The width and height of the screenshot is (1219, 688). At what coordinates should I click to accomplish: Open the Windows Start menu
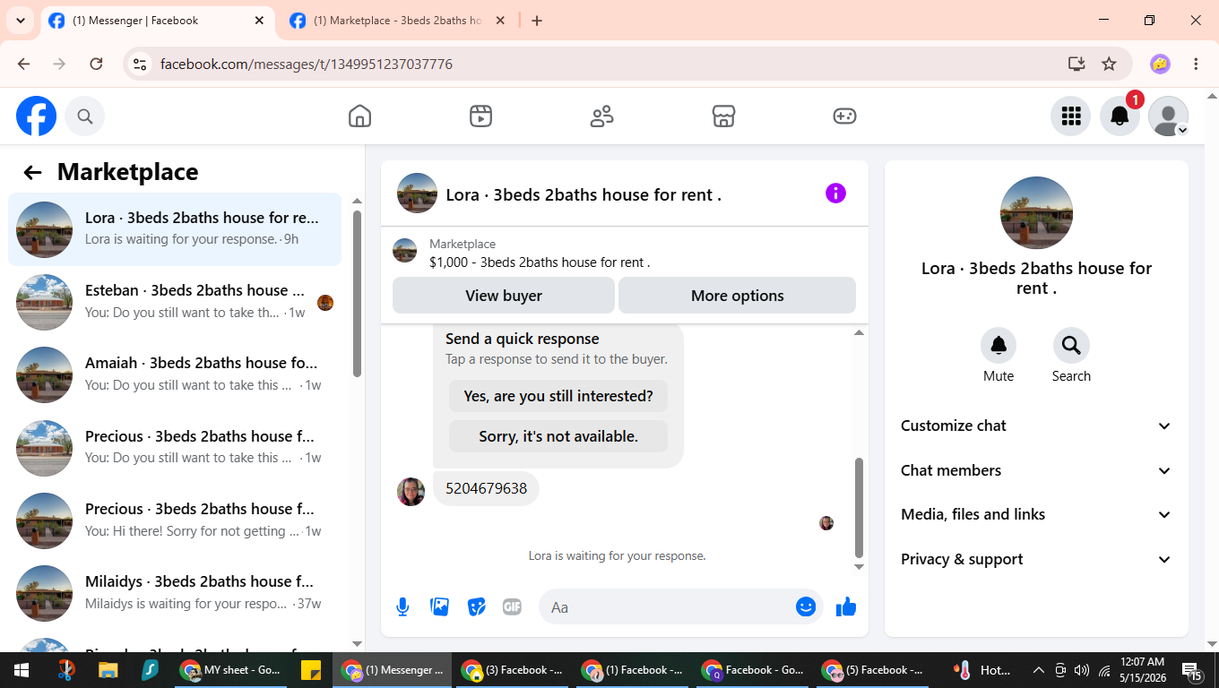point(22,670)
